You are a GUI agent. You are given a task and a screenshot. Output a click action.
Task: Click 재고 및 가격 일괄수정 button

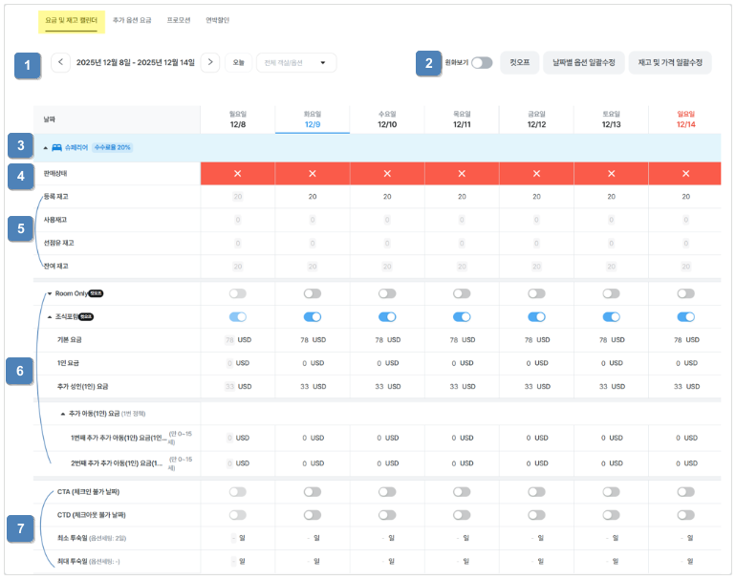(x=669, y=63)
